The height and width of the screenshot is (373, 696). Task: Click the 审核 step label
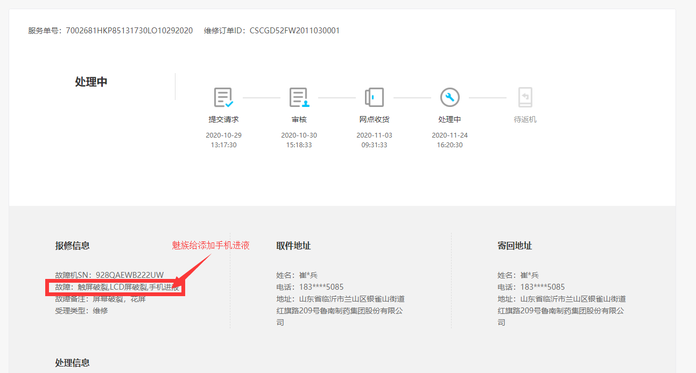click(x=299, y=119)
